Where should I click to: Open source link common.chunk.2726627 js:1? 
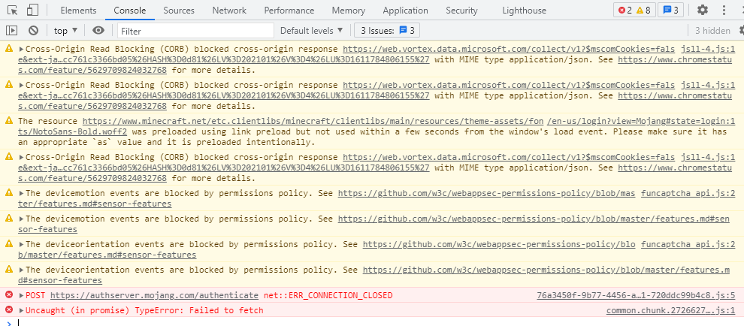tap(671, 311)
